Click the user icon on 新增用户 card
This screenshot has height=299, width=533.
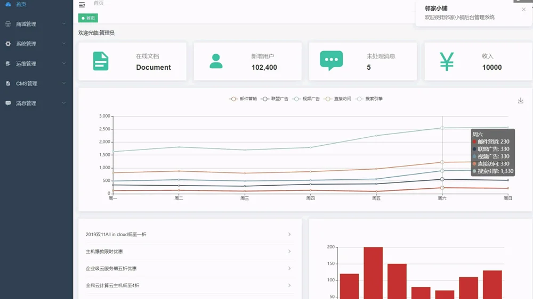[216, 61]
